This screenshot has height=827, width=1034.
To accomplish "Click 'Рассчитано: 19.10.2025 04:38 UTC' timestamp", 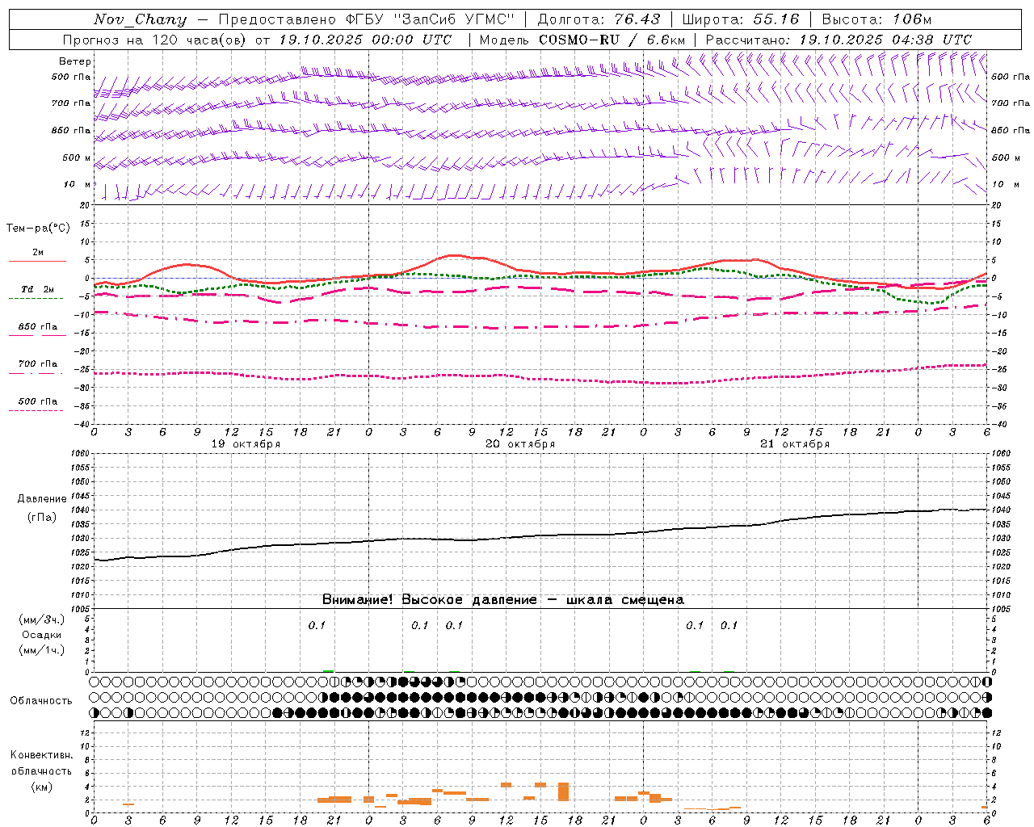I will pyautogui.click(x=839, y=40).
